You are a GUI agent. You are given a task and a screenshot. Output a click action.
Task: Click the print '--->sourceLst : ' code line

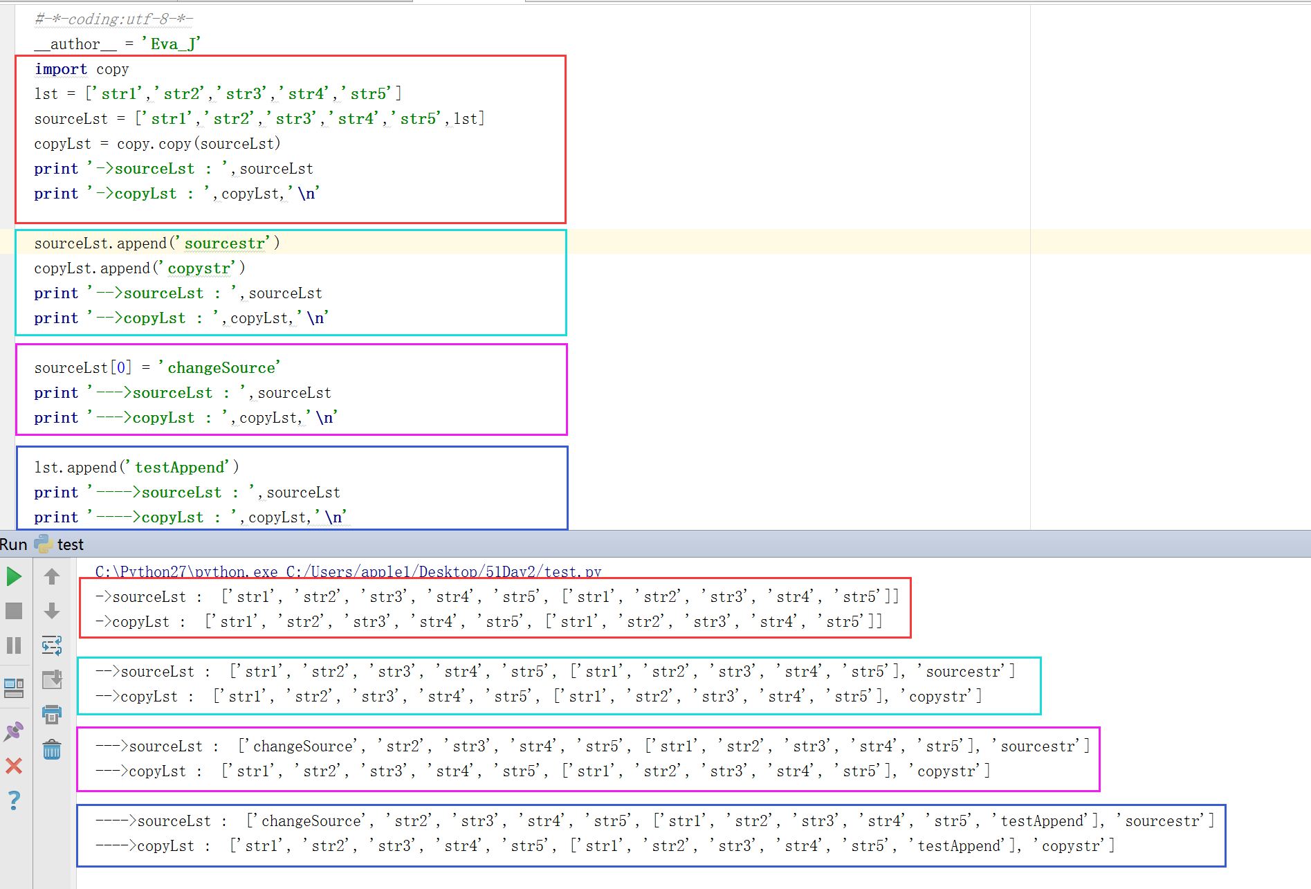[x=183, y=393]
